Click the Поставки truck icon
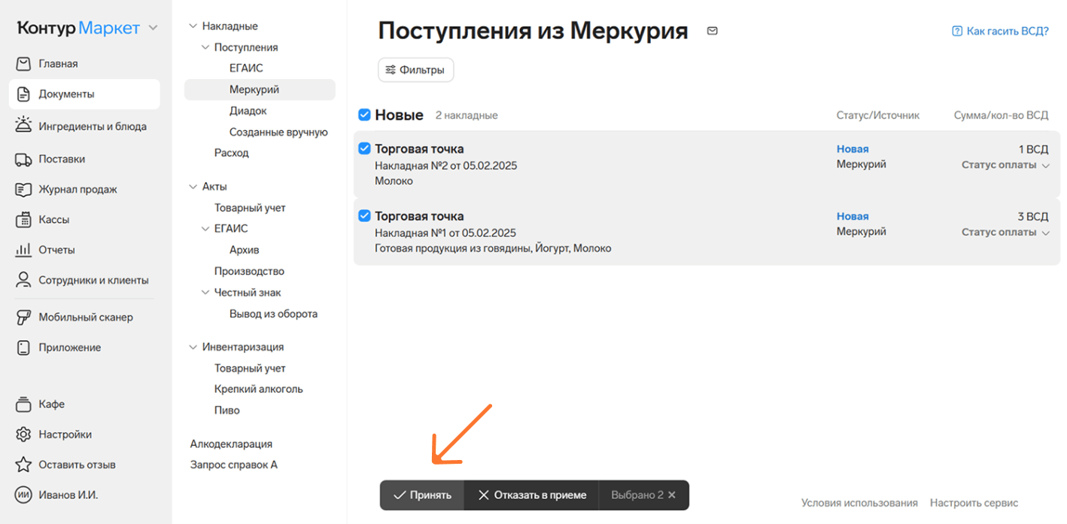1067x524 pixels. [x=23, y=159]
